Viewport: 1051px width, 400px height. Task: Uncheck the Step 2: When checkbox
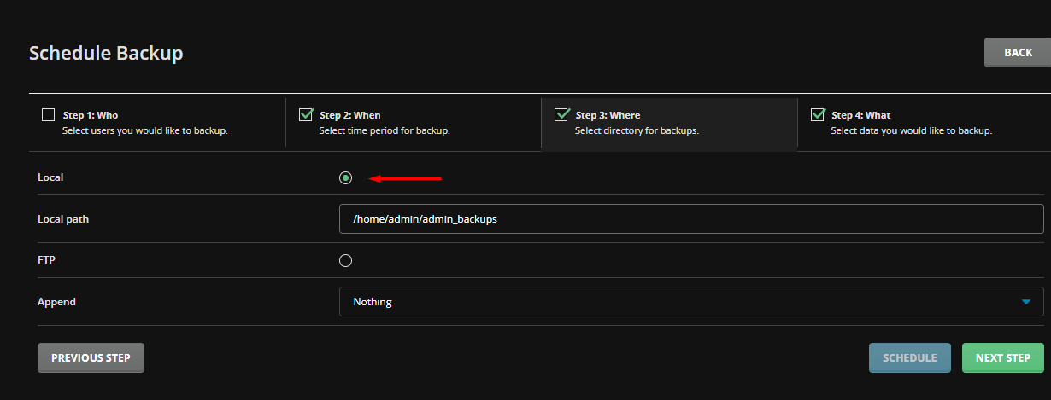coord(305,115)
